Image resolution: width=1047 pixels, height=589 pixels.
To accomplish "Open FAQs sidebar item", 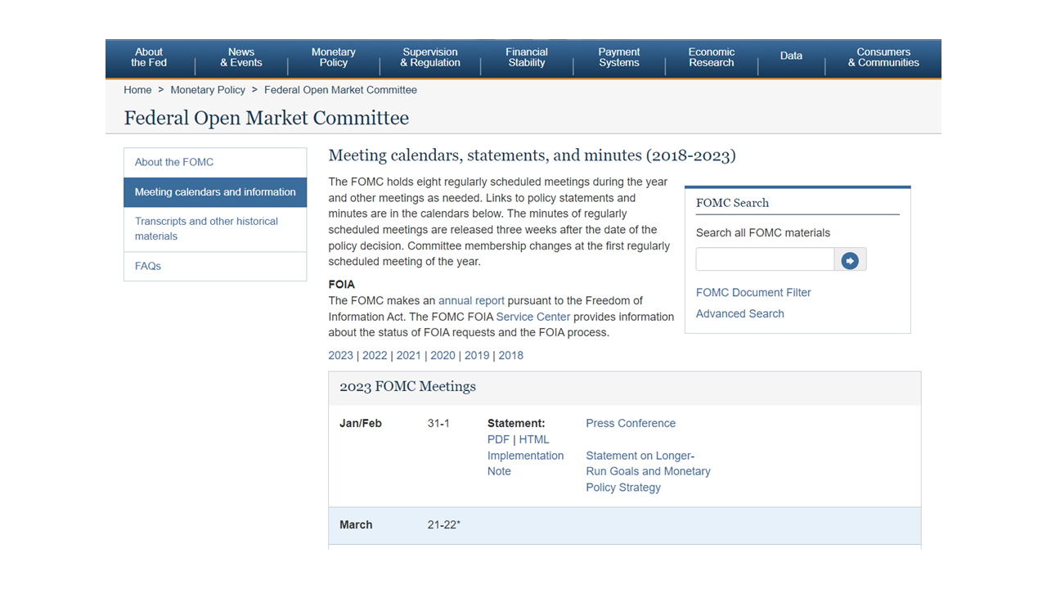I will (x=215, y=267).
